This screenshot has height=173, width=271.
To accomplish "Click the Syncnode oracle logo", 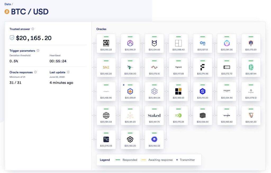I will tap(227, 116).
